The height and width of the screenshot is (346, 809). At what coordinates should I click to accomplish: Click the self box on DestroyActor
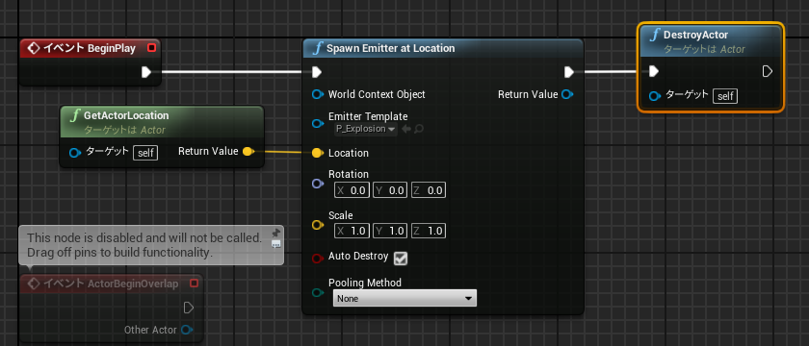pos(725,96)
